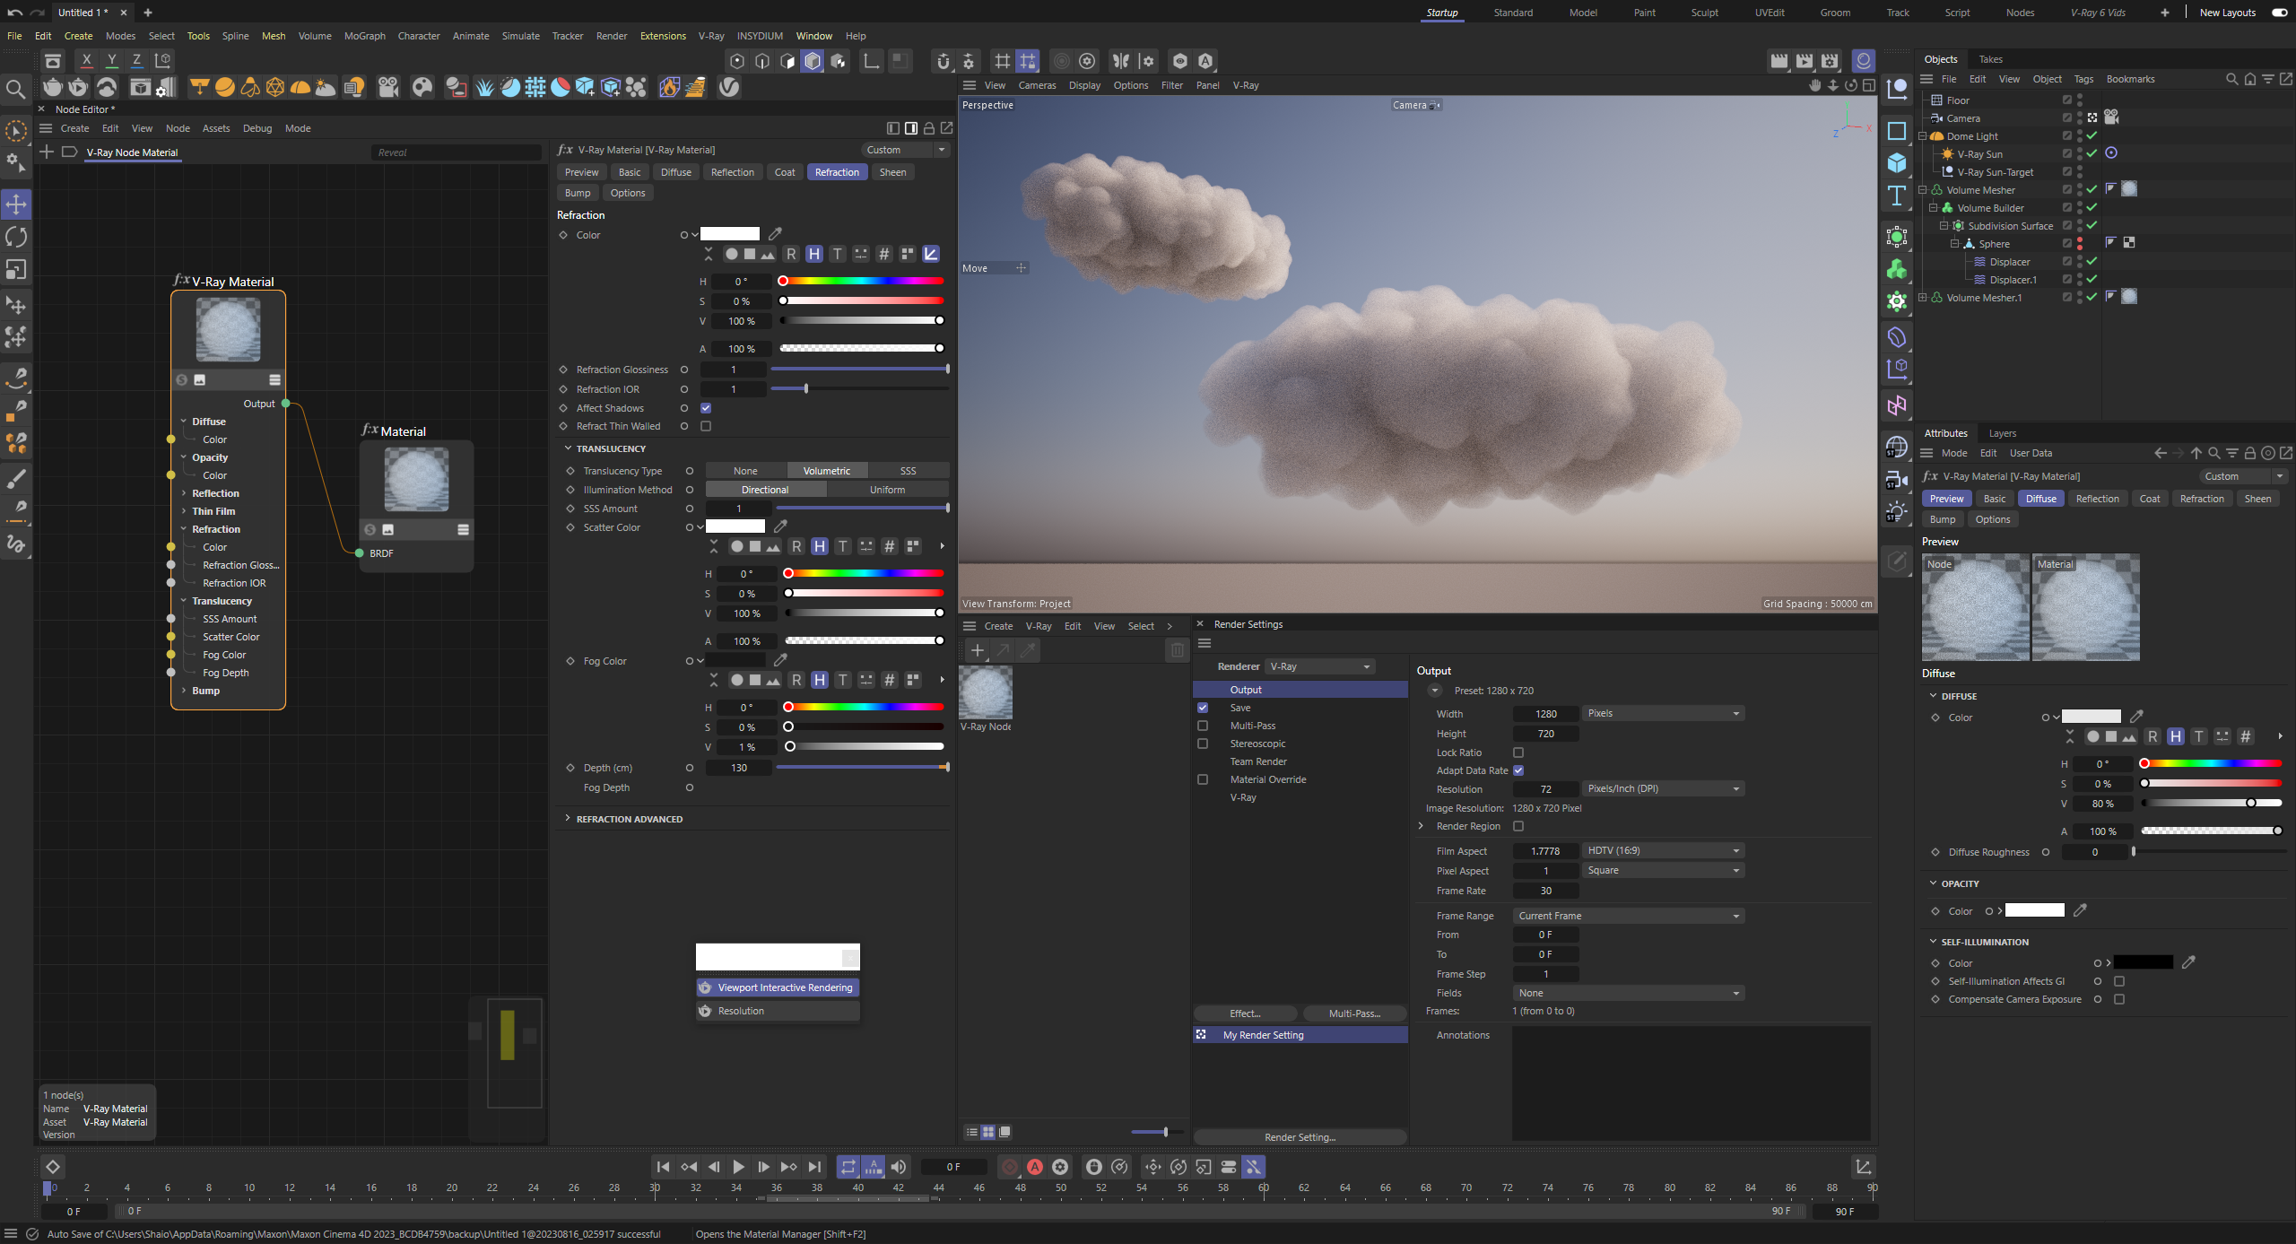Click the Multi-Pass... button
This screenshot has height=1244, width=2296.
1354,1013
